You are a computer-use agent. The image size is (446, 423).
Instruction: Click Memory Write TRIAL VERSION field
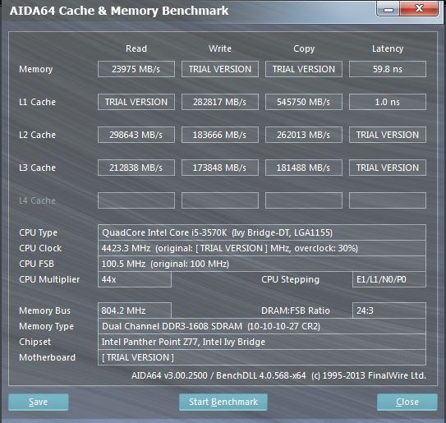[x=220, y=69]
